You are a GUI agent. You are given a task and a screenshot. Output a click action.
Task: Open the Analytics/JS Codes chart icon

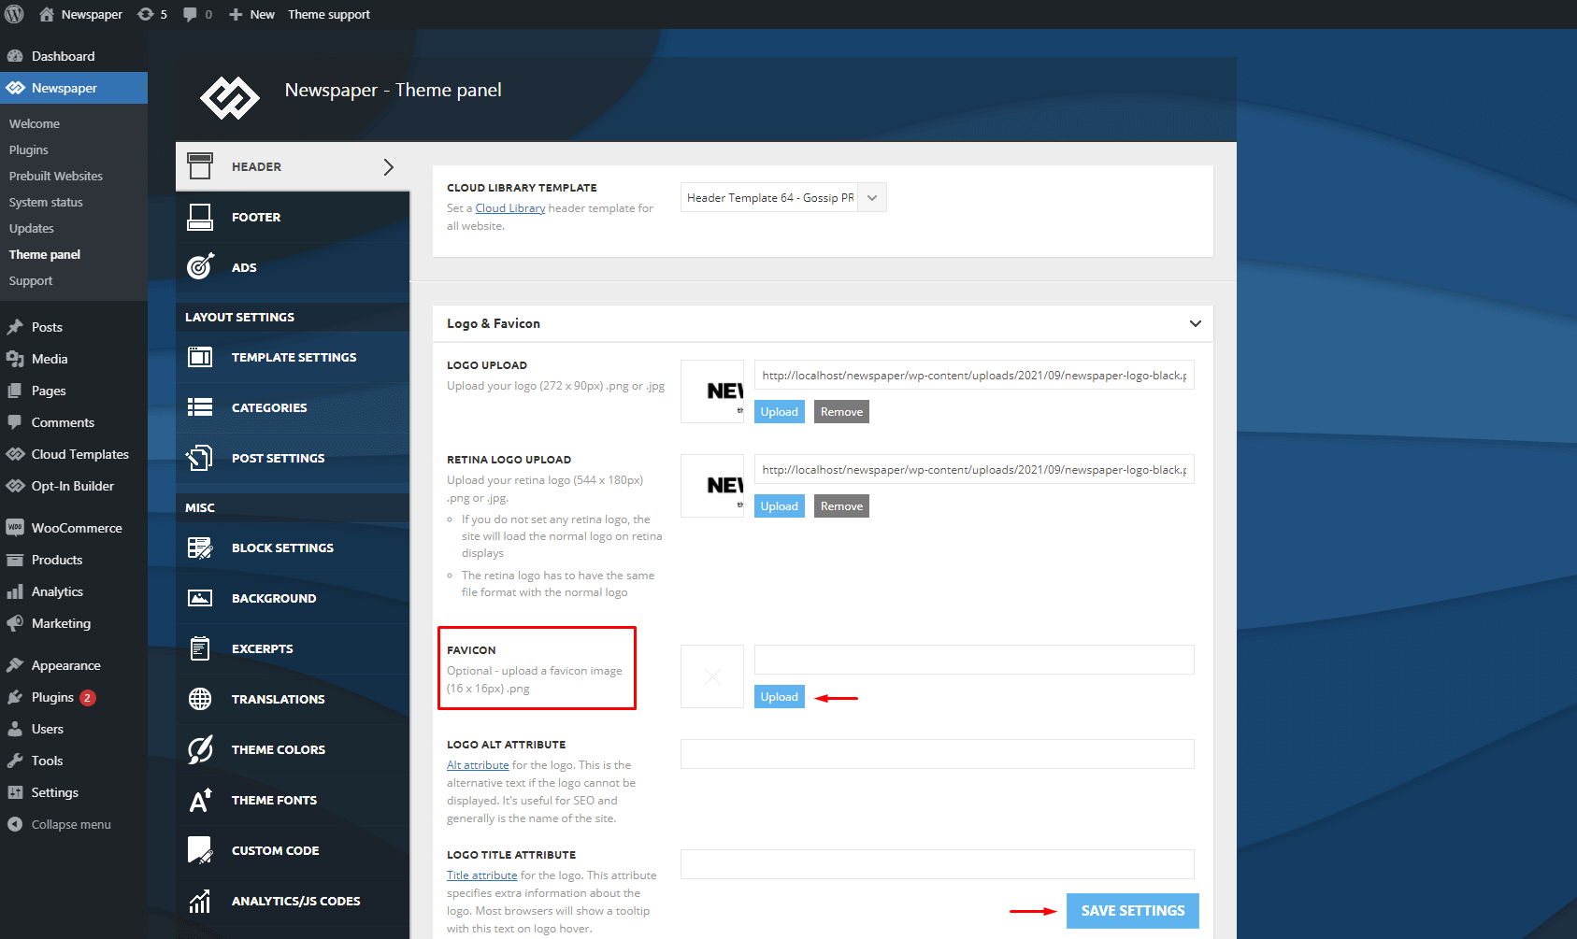200,901
